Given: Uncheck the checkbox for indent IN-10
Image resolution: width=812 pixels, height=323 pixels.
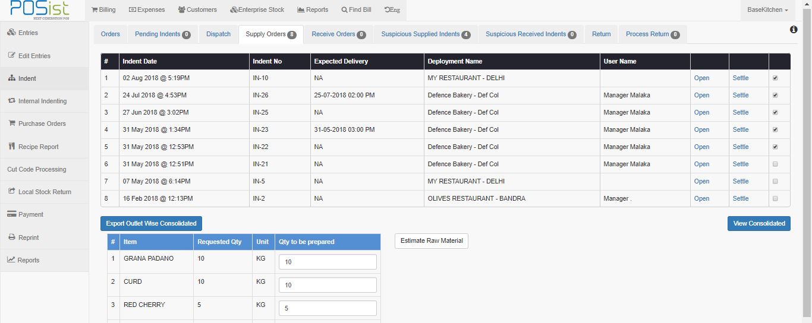Looking at the screenshot, I should click(x=775, y=78).
